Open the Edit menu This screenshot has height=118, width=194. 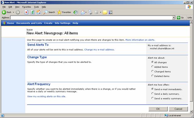[x=10, y=7]
